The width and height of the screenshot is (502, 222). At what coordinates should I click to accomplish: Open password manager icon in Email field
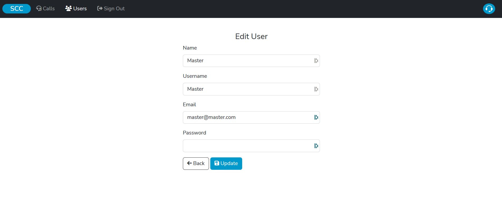point(316,117)
